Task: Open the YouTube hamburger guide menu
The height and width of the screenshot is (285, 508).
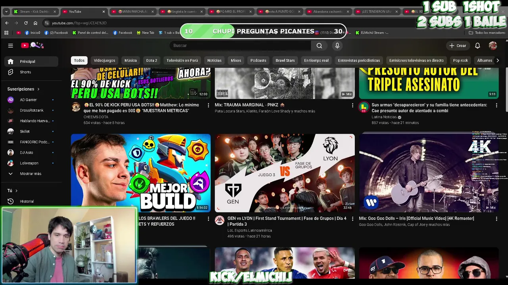Action: [x=11, y=46]
